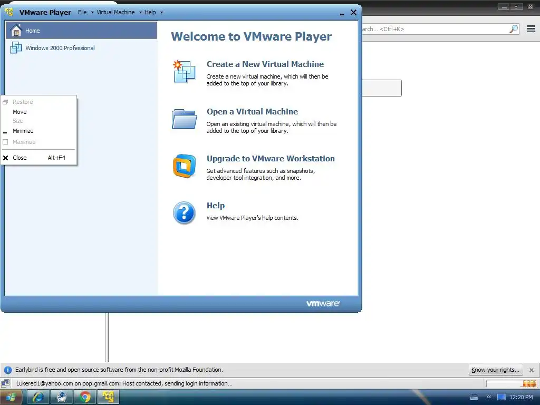Expand the File dropdown arrow
Screen dimensions: 540x405
click(92, 13)
